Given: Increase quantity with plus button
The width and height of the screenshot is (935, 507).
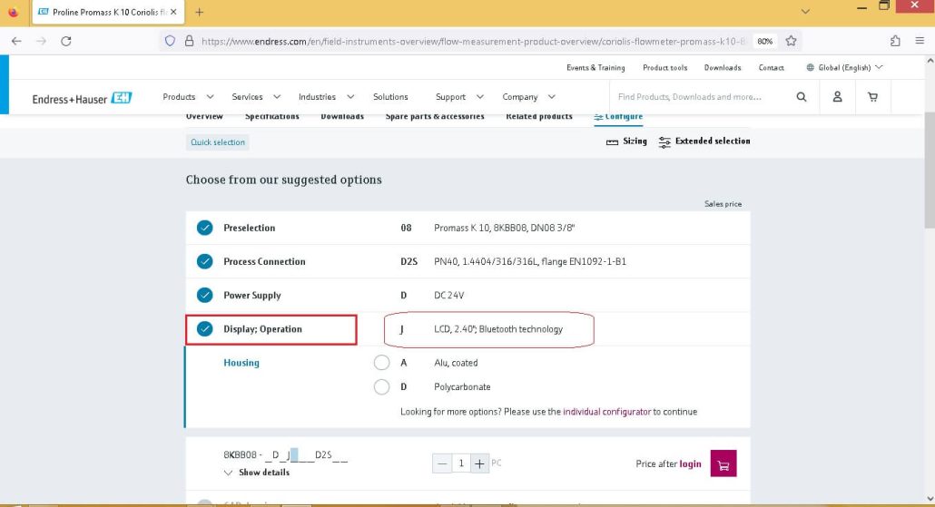Looking at the screenshot, I should (479, 463).
